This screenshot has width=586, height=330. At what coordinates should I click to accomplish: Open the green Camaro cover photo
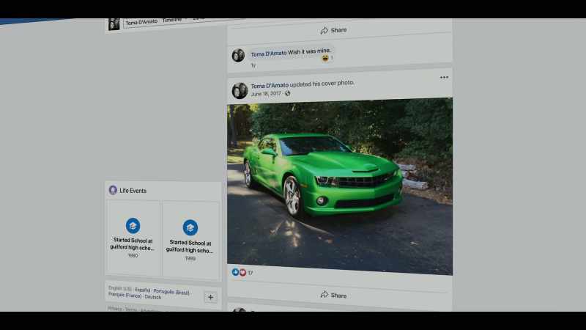(x=340, y=186)
